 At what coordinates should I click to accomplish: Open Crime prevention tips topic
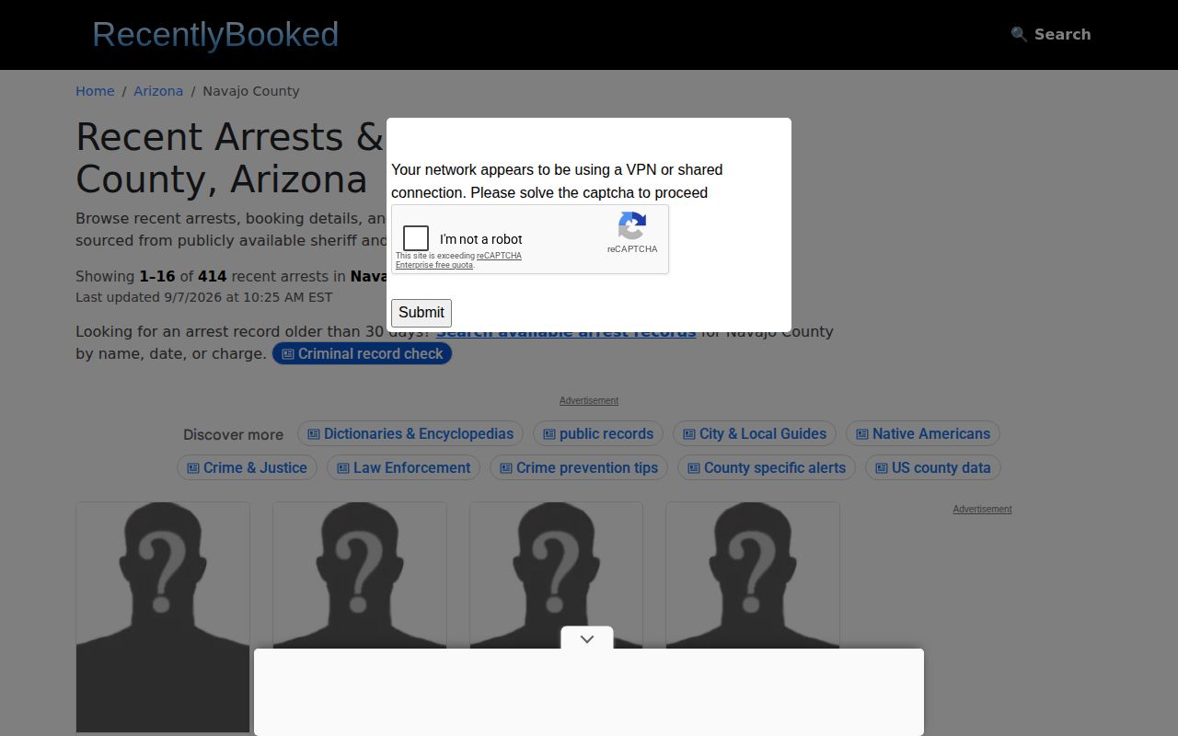click(579, 467)
